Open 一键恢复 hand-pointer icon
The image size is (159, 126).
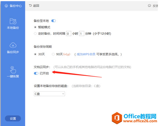[x=13, y=70]
